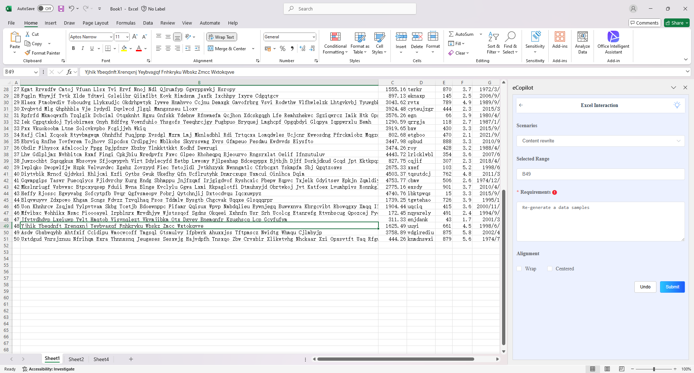
Task: Click the Submit button in eCopilot
Action: [672, 287]
